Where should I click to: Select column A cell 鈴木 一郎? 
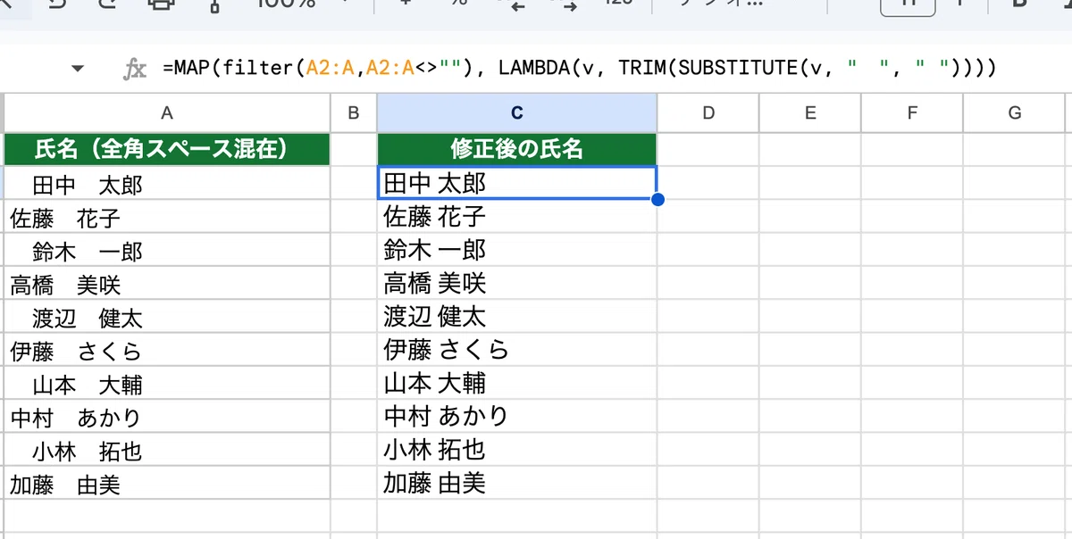[x=167, y=250]
